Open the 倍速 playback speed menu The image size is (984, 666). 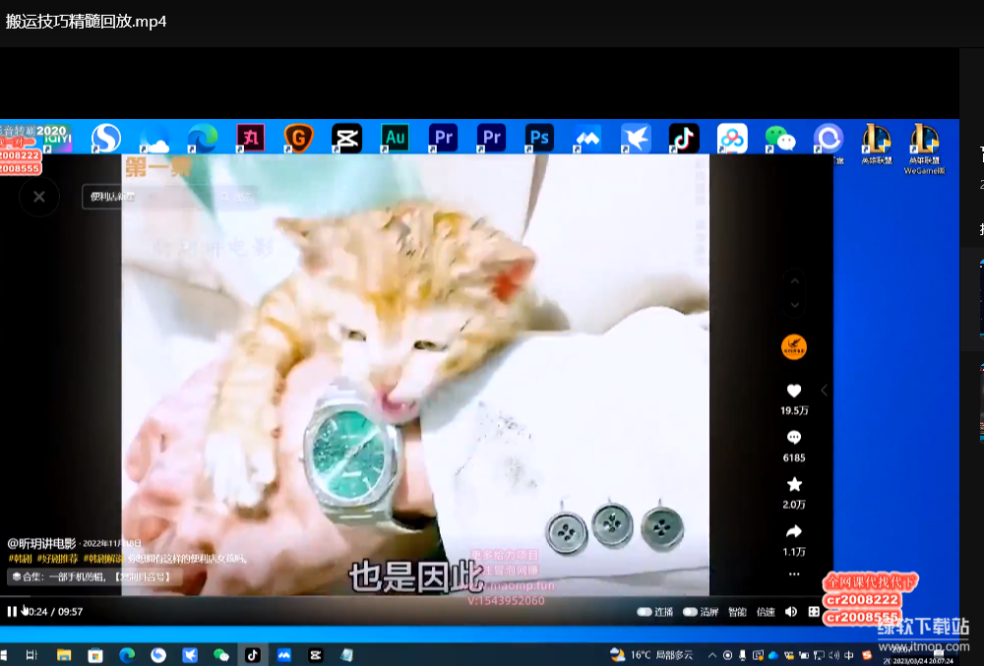766,612
